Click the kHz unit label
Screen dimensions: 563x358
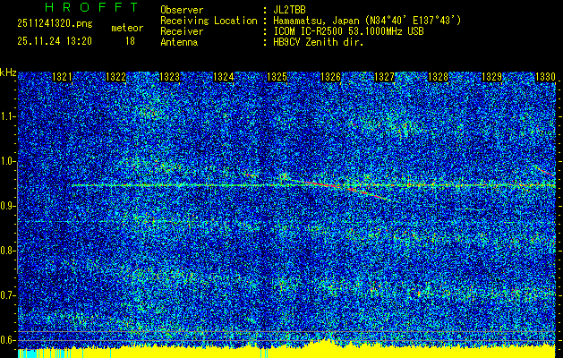click(8, 72)
